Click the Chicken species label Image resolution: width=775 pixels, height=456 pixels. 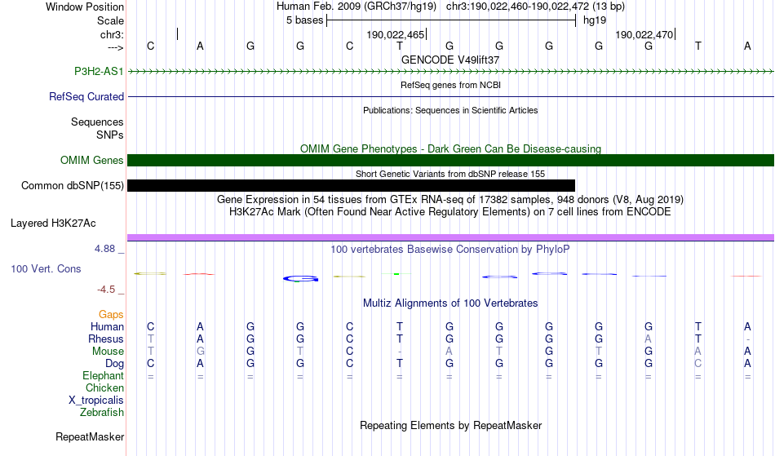[x=104, y=387]
